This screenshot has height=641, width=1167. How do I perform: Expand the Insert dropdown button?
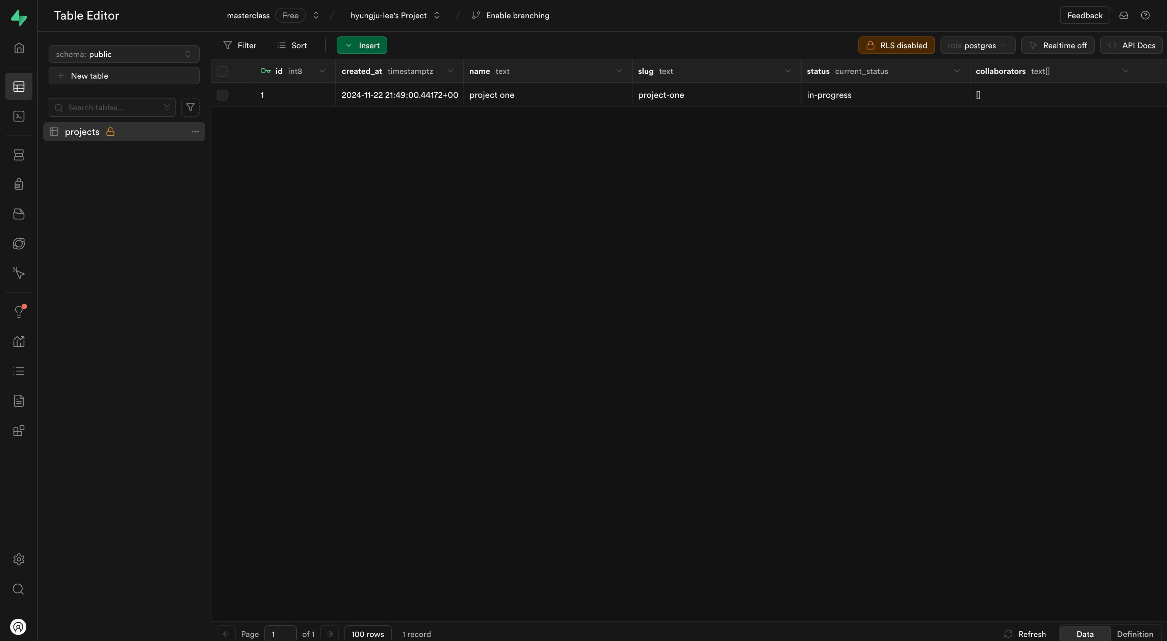tap(362, 45)
